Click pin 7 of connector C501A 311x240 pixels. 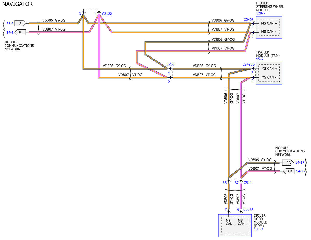point(226,209)
